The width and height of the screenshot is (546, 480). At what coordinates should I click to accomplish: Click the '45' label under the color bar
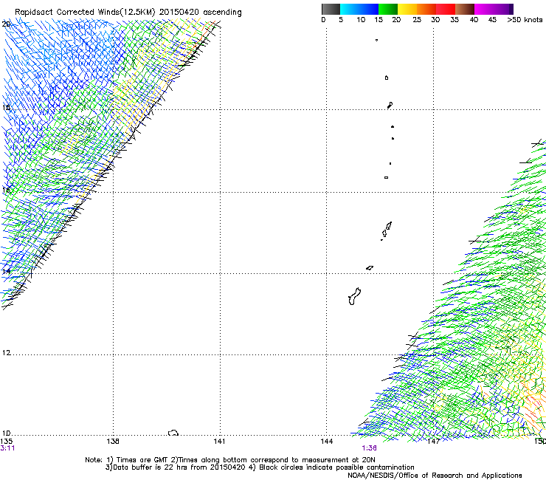coord(492,20)
